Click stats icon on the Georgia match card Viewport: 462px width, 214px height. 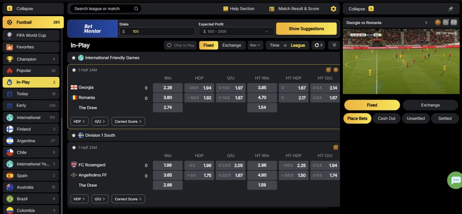[x=328, y=70]
